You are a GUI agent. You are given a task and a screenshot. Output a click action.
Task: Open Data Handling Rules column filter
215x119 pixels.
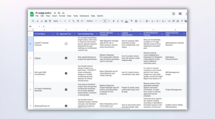click(96, 34)
